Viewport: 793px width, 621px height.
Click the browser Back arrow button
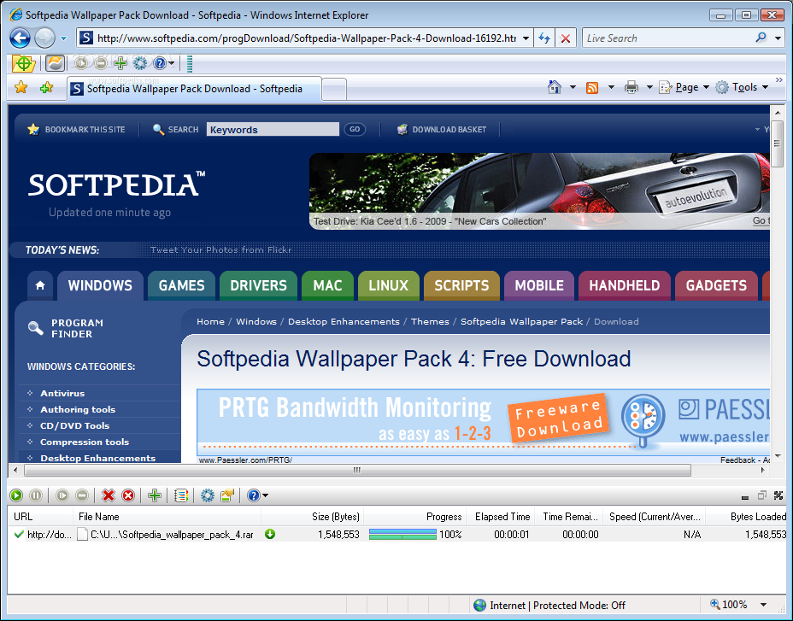pos(21,38)
